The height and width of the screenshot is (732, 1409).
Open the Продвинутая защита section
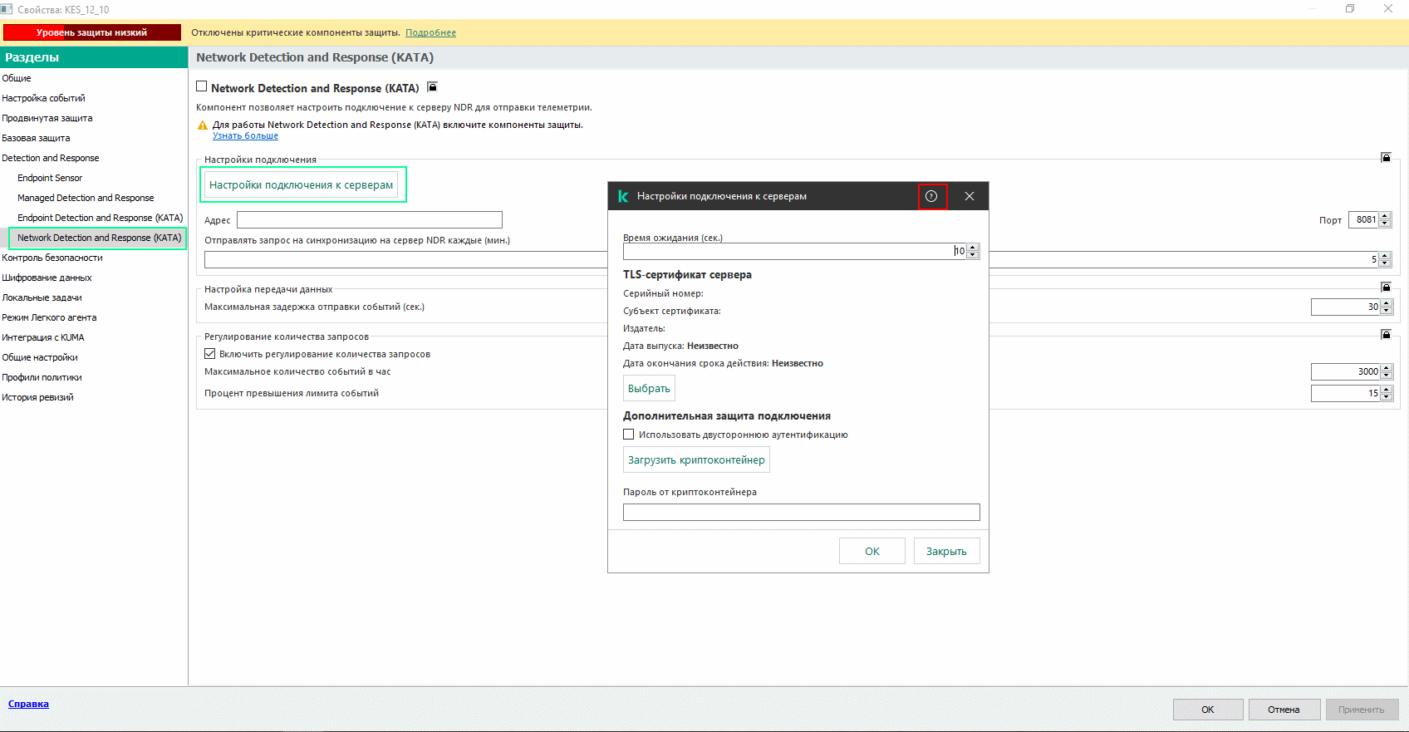[47, 118]
